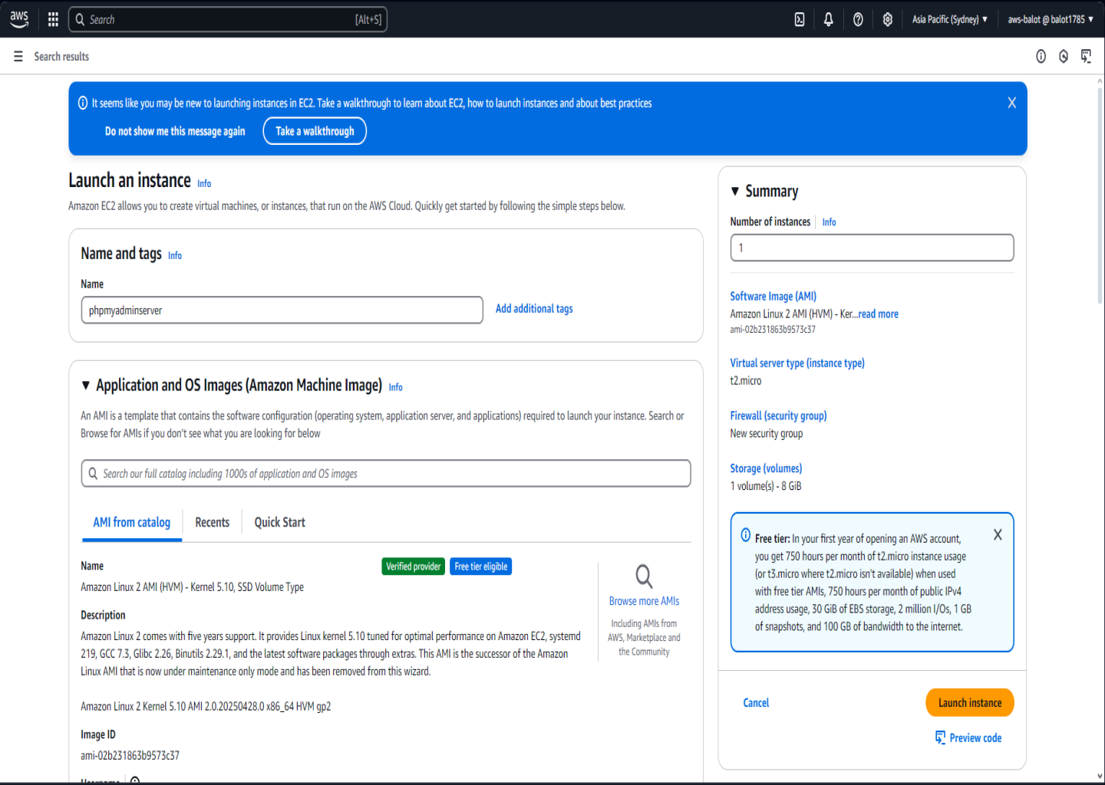Click Do not show me this message again
The height and width of the screenshot is (785, 1105).
tap(175, 131)
